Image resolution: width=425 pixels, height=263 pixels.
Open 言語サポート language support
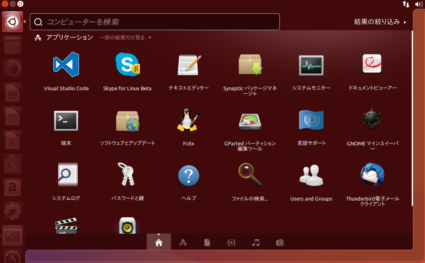(x=311, y=120)
